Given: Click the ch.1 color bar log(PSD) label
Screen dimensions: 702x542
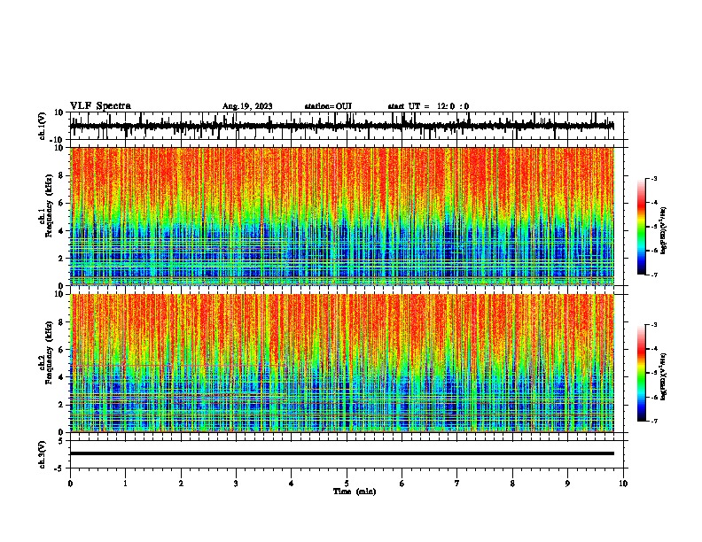Looking at the screenshot, I should tap(664, 230).
